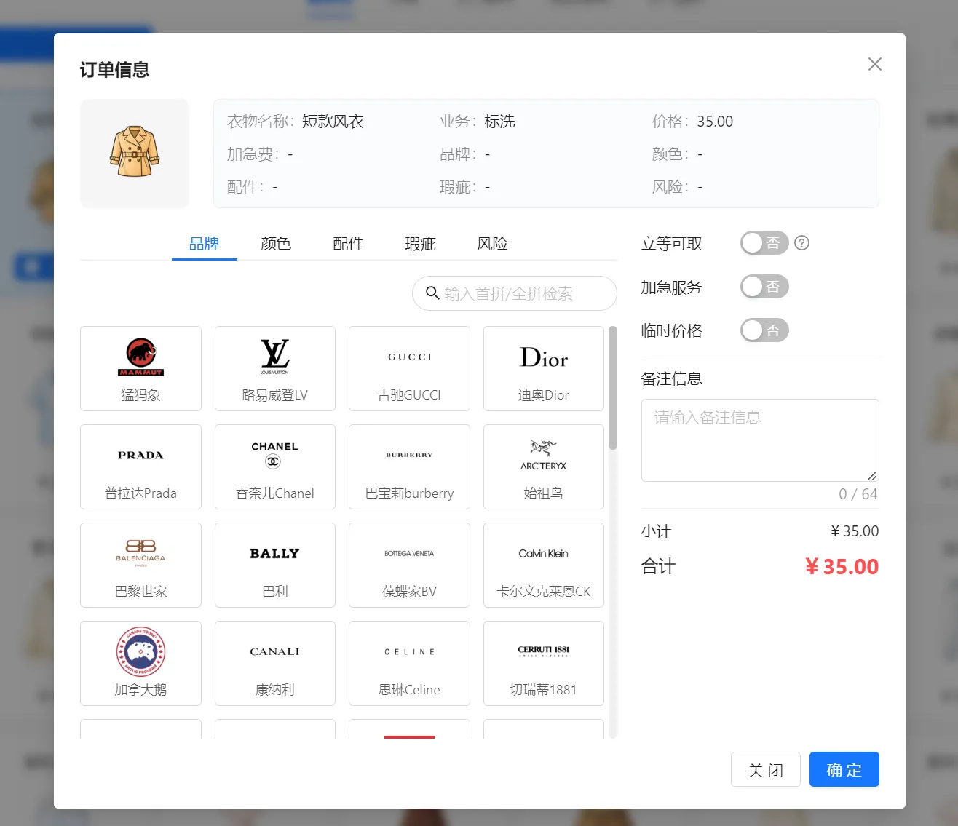Select the Dior brand card

(544, 368)
